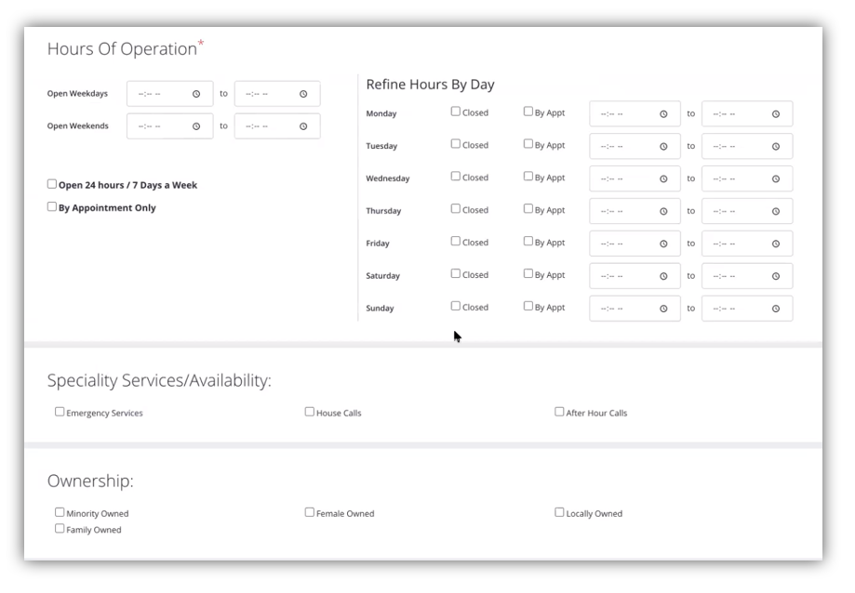Click clock icon in Wednesday start time field

(x=663, y=179)
